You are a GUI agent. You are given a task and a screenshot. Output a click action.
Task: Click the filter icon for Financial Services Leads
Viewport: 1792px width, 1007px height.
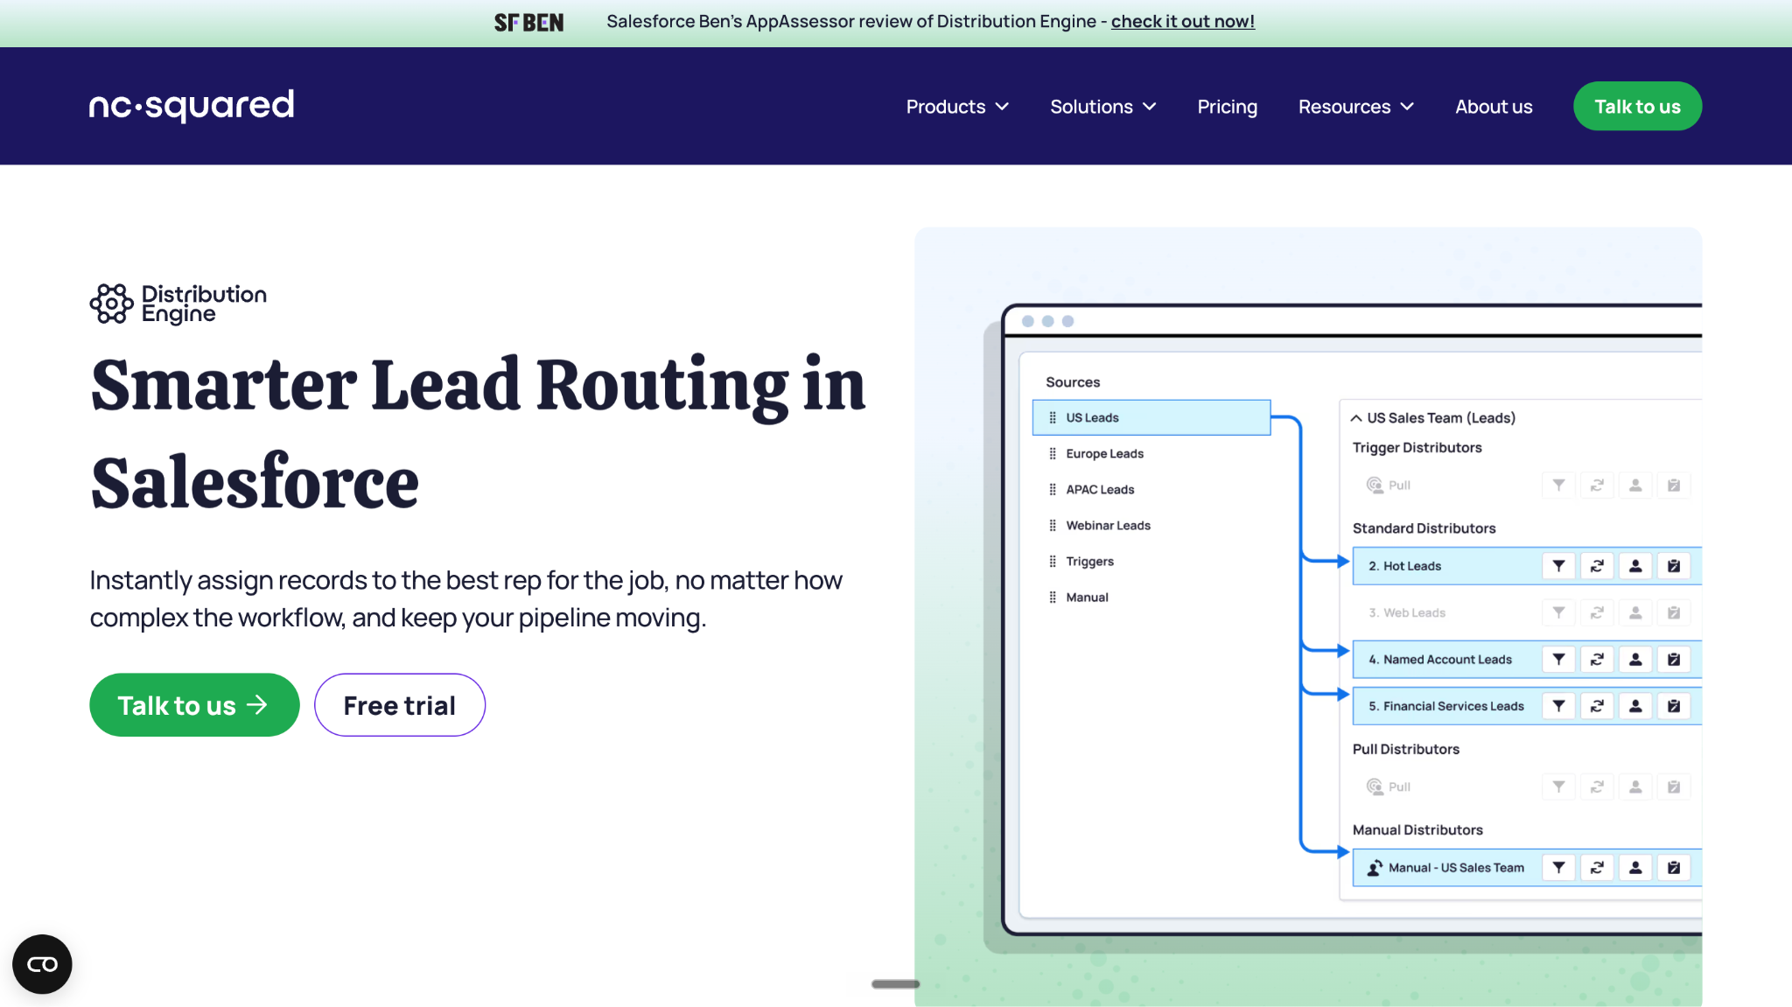pyautogui.click(x=1558, y=706)
